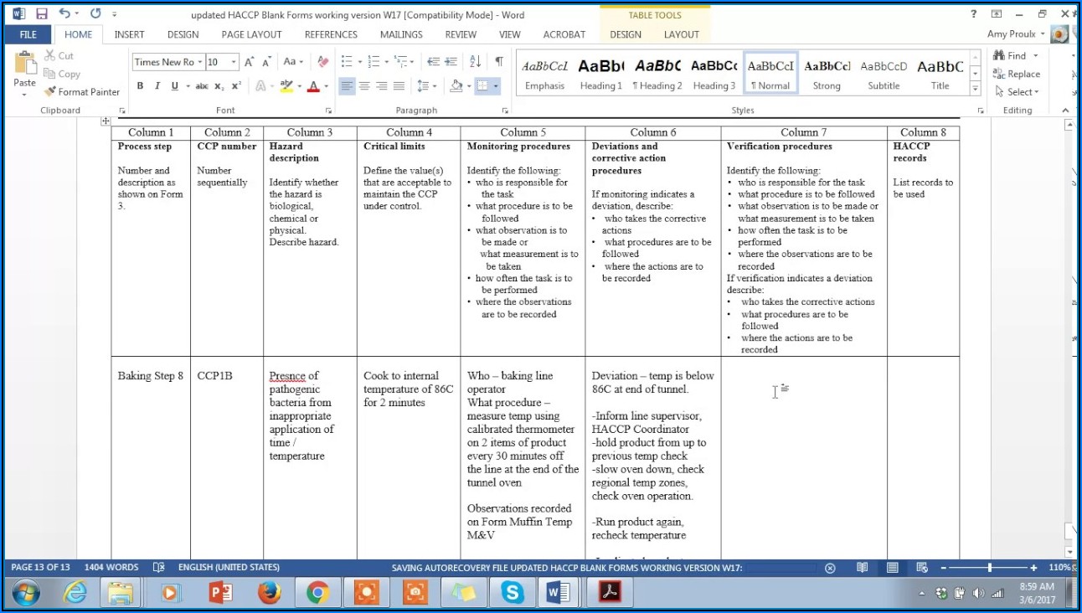
Task: Open the Select dropdown in Editing
Action: (x=1017, y=92)
